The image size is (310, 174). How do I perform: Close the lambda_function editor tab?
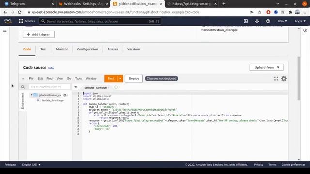tap(108, 87)
